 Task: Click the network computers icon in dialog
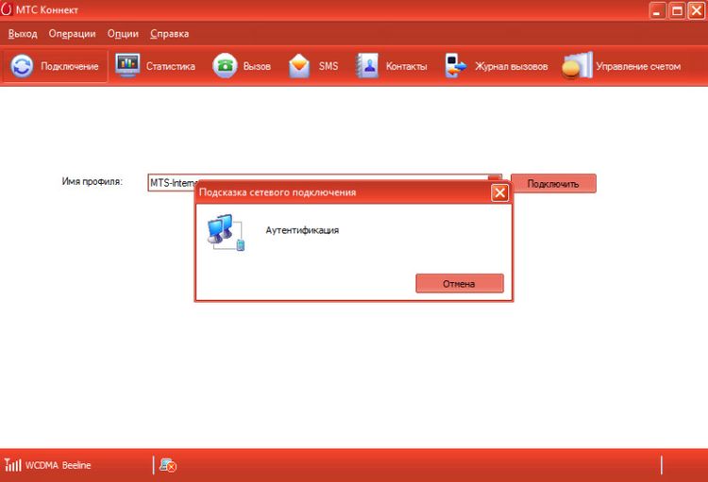point(227,232)
